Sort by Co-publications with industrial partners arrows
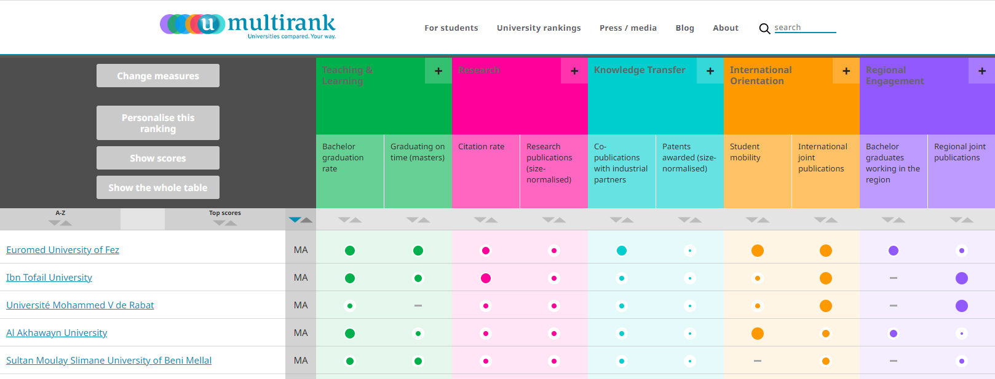This screenshot has height=379, width=995. [x=622, y=220]
